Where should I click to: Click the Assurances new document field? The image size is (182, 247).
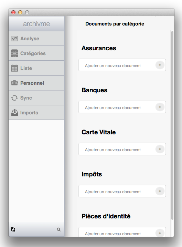(x=122, y=65)
